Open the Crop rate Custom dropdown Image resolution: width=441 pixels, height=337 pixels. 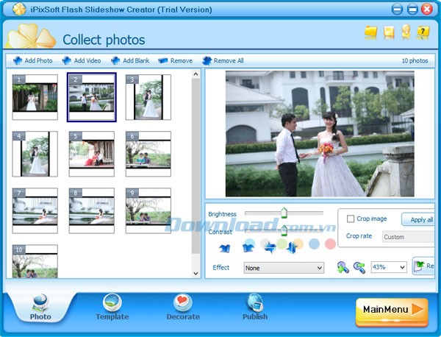pyautogui.click(x=408, y=237)
